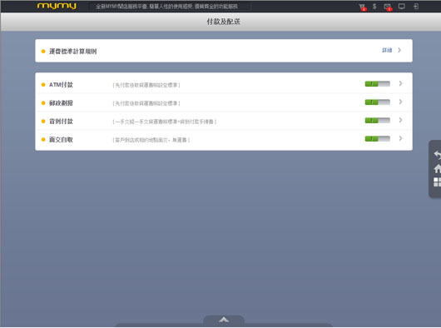Open the 運費標準計算規則 chevron
The width and height of the screenshot is (441, 328).
[399, 50]
